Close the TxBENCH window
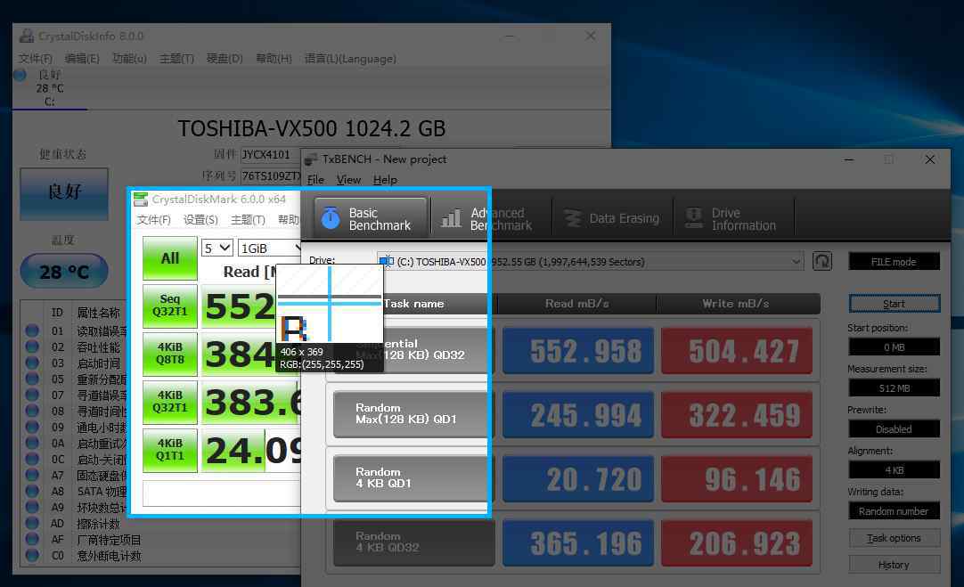The height and width of the screenshot is (587, 964). pos(929,159)
